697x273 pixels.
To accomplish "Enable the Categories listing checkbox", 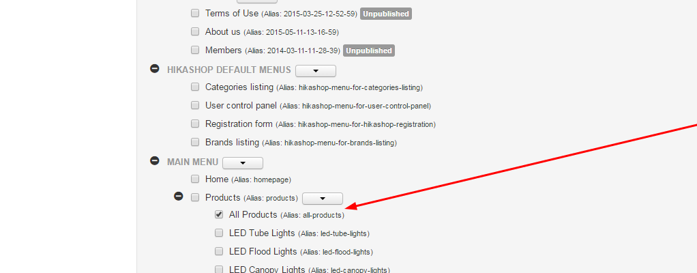I will 195,87.
